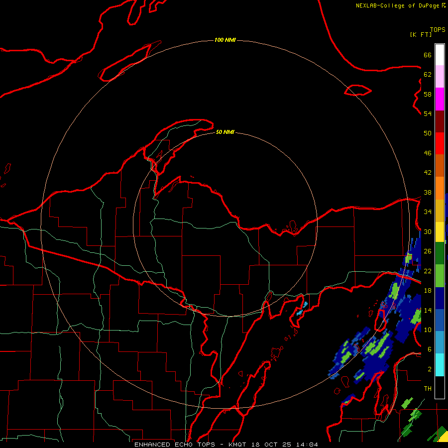Click 'NEXLAB-College of DuPage' credit text
The width and height of the screenshot is (448, 448).
pos(398,5)
